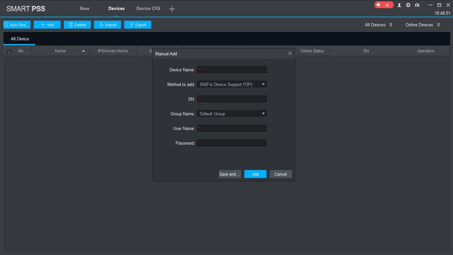Sort by the Name column header
The height and width of the screenshot is (255, 453).
click(60, 51)
